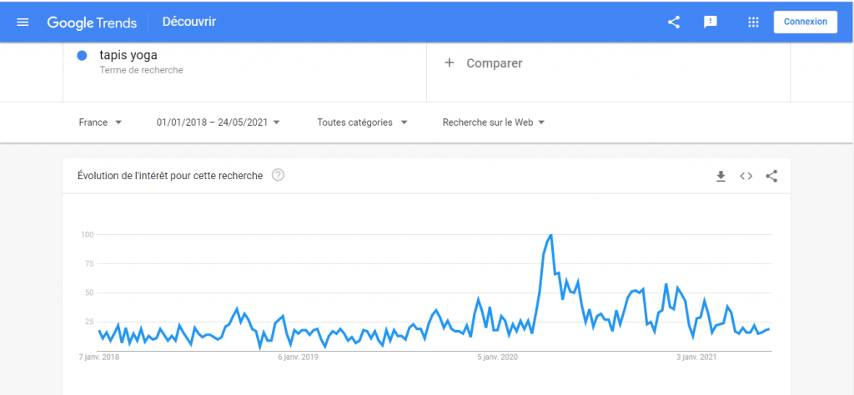This screenshot has height=395, width=854.
Task: Open help icon beside chart title
Action: (x=279, y=175)
